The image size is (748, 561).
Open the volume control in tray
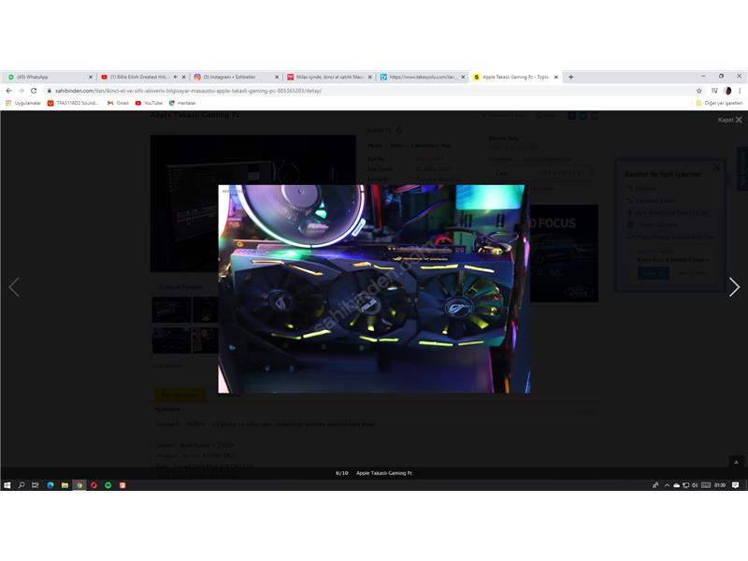coord(695,485)
